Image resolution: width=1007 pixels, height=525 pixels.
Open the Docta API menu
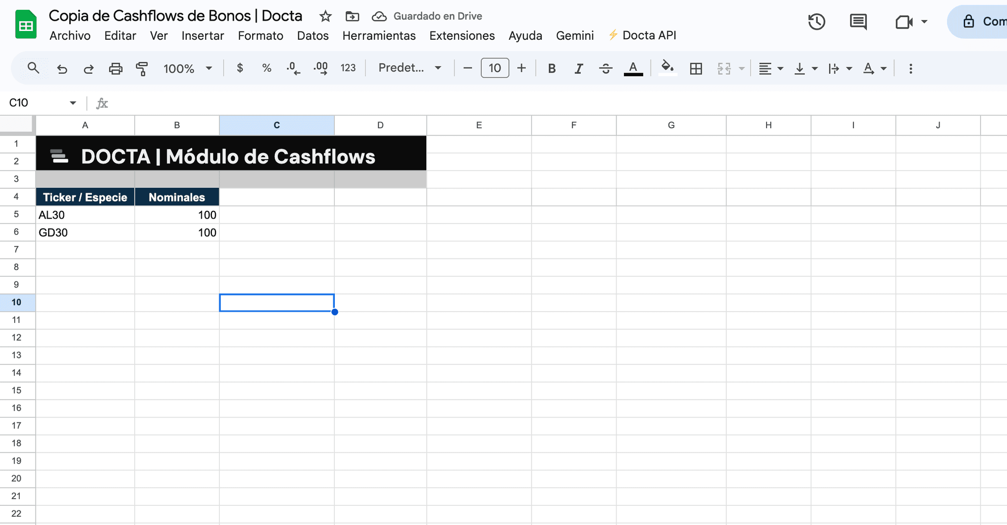(x=642, y=35)
